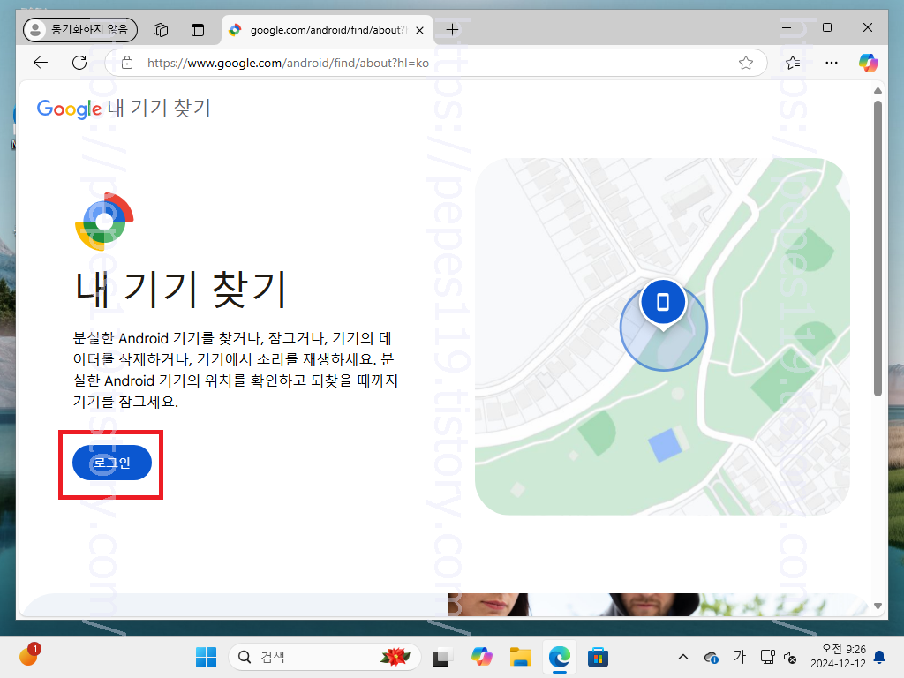Screen dimensions: 904x678
Task: Click the address bar URL field
Action: pyautogui.click(x=438, y=63)
